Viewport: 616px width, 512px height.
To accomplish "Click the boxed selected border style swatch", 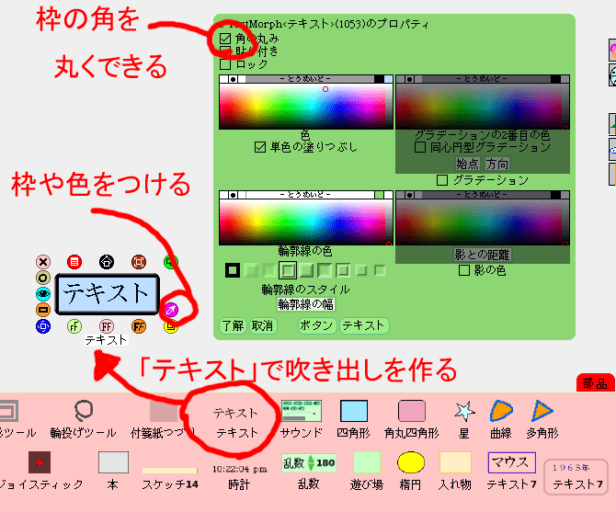I will 288,270.
